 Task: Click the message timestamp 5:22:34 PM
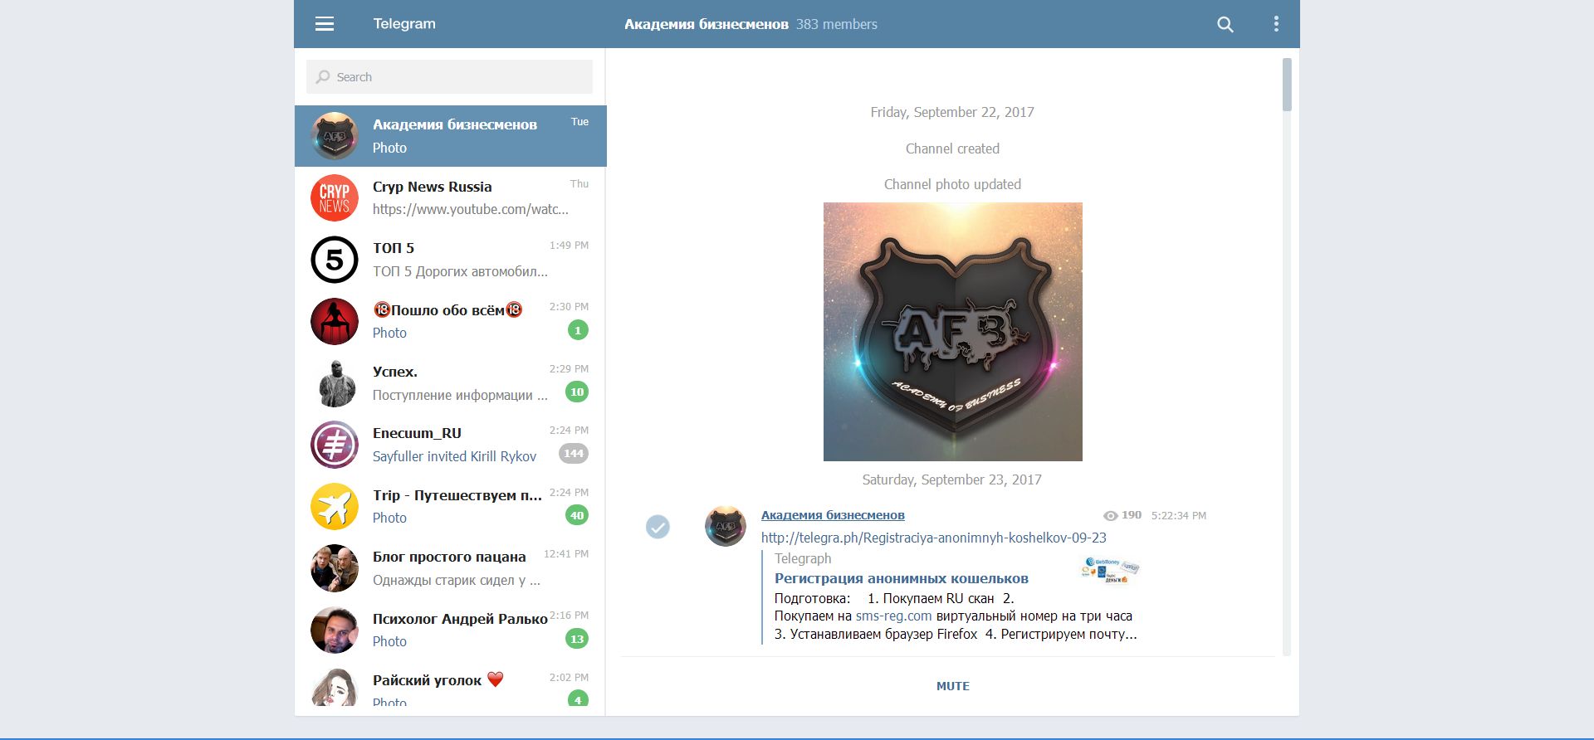[1178, 515]
